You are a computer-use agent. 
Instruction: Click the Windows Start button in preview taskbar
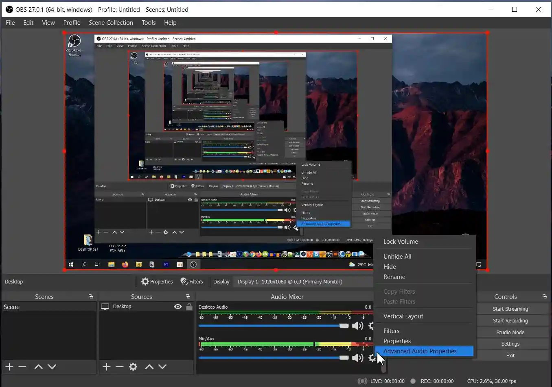pyautogui.click(x=71, y=264)
